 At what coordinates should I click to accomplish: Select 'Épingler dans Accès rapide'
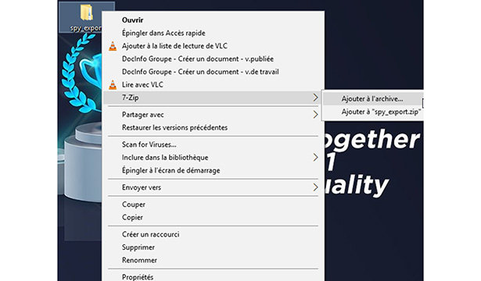[163, 33]
